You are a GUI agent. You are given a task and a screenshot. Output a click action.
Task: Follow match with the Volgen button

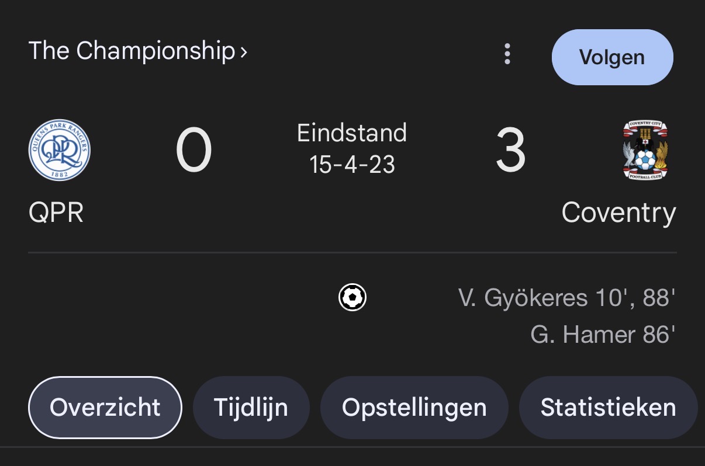coord(612,57)
